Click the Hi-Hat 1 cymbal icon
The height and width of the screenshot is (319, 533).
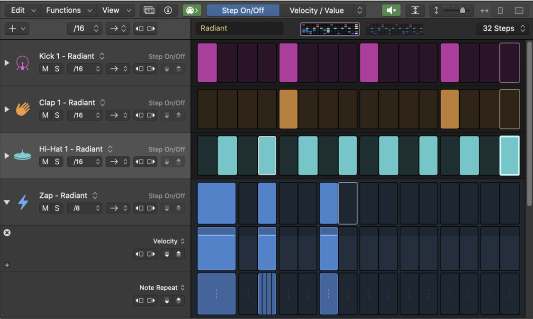[23, 155]
